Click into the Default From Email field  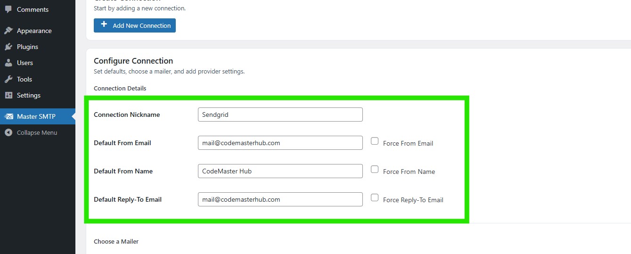280,143
